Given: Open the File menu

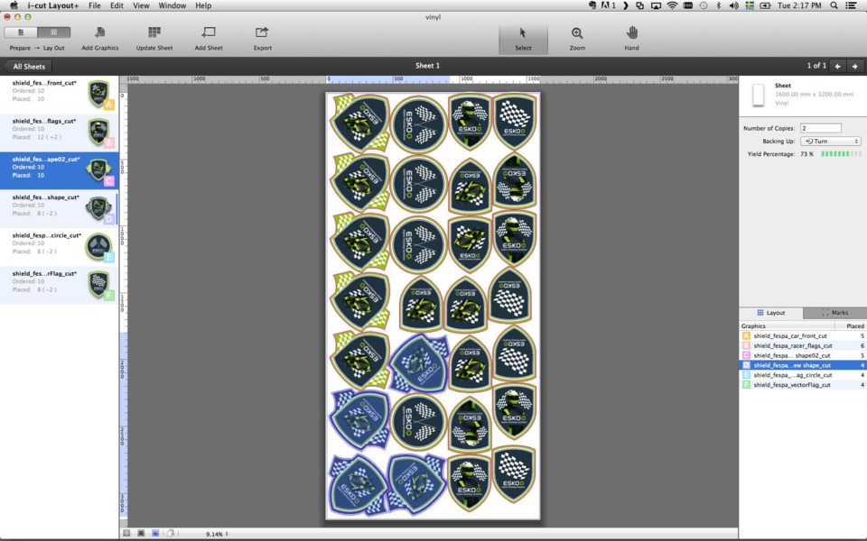Looking at the screenshot, I should pyautogui.click(x=95, y=5).
